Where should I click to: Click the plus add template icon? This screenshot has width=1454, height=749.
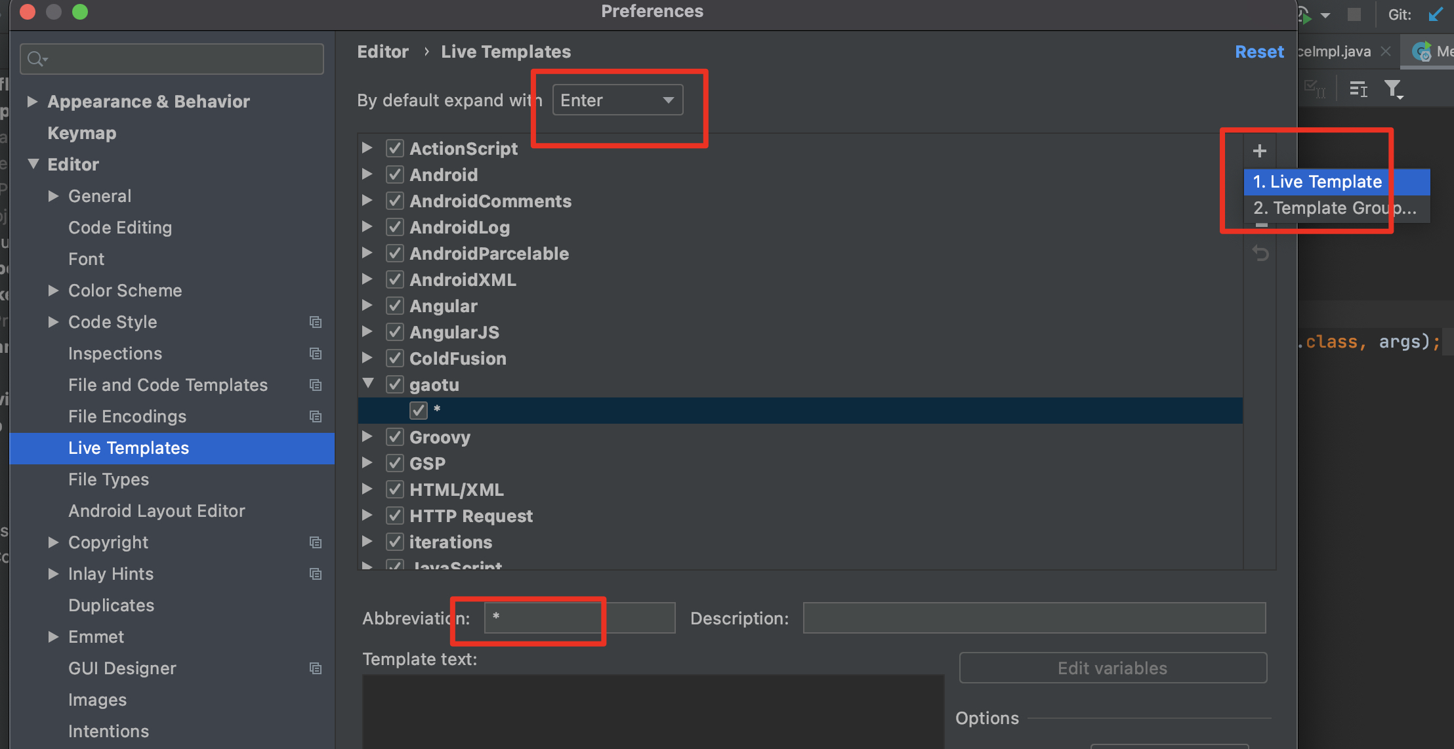click(x=1259, y=152)
